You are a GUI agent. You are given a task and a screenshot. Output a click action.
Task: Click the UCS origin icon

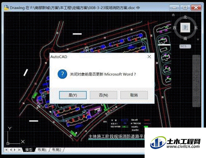8,144
